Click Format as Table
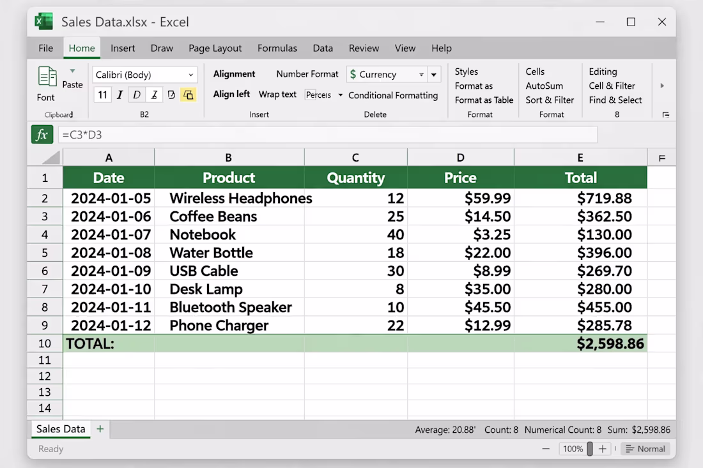Image resolution: width=703 pixels, height=468 pixels. [x=484, y=100]
